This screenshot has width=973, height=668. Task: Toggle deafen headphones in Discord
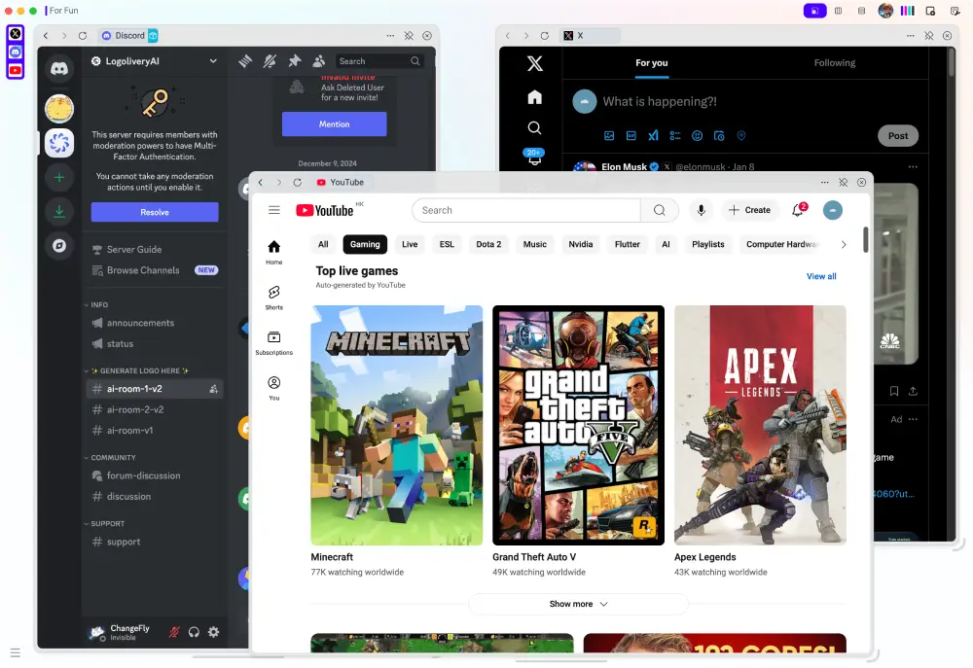pyautogui.click(x=195, y=632)
